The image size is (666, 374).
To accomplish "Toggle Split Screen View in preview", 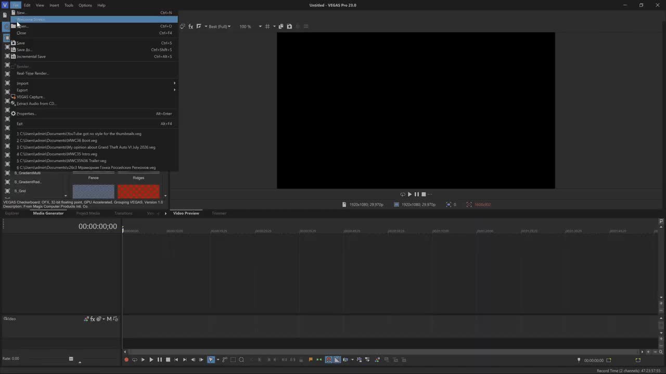I will tap(199, 26).
